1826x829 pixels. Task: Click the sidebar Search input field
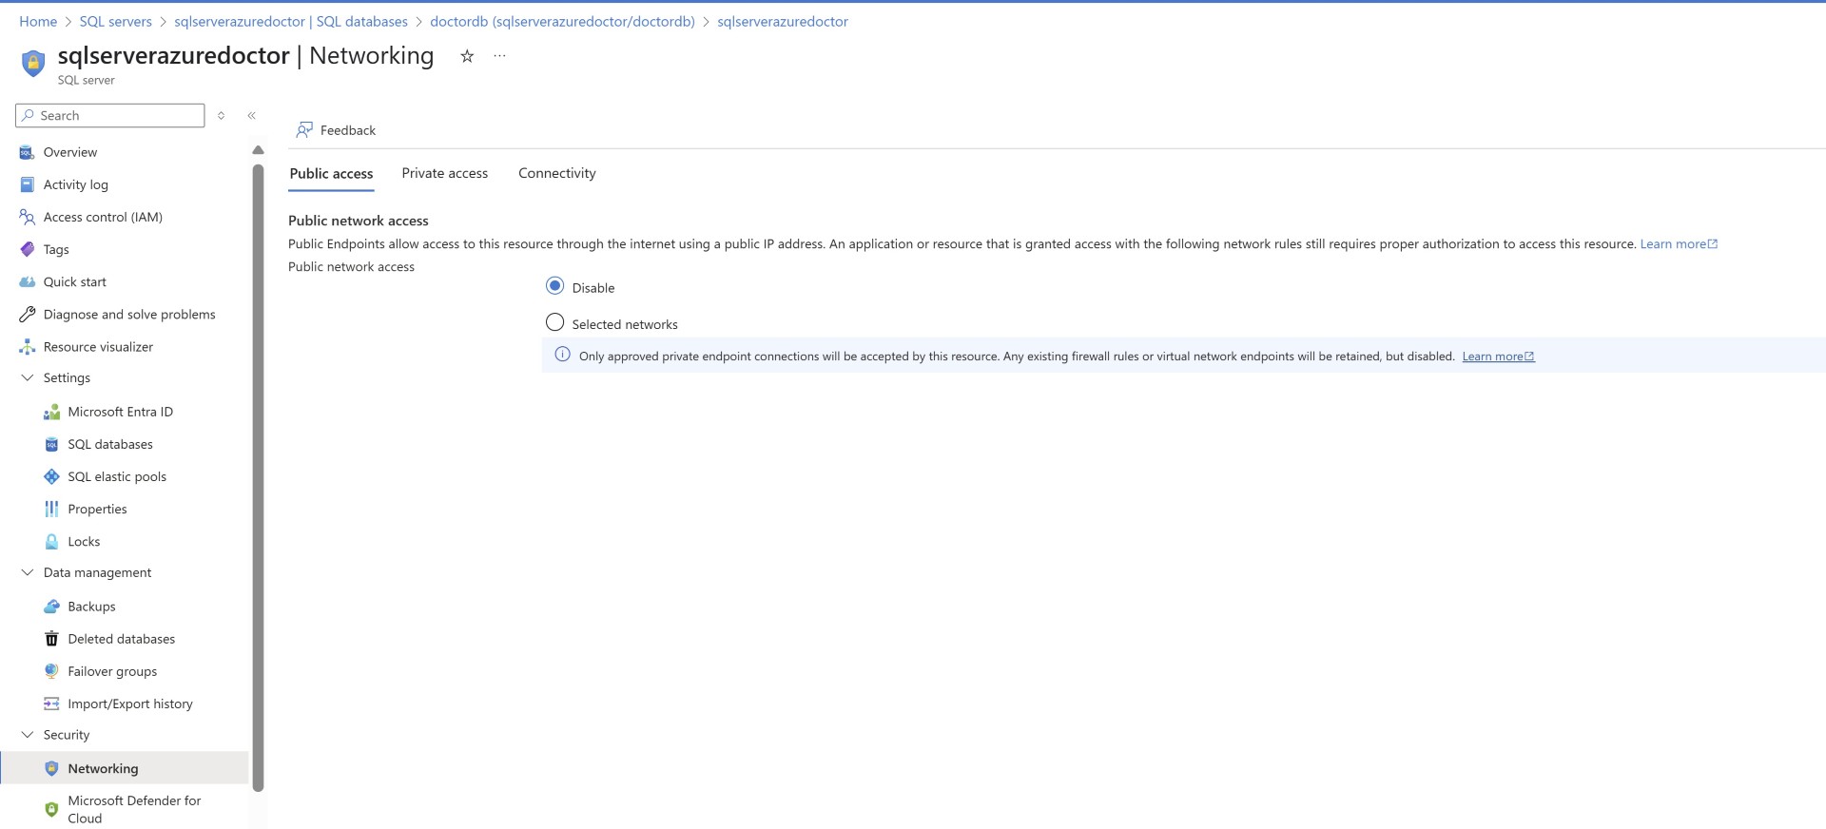pos(110,115)
